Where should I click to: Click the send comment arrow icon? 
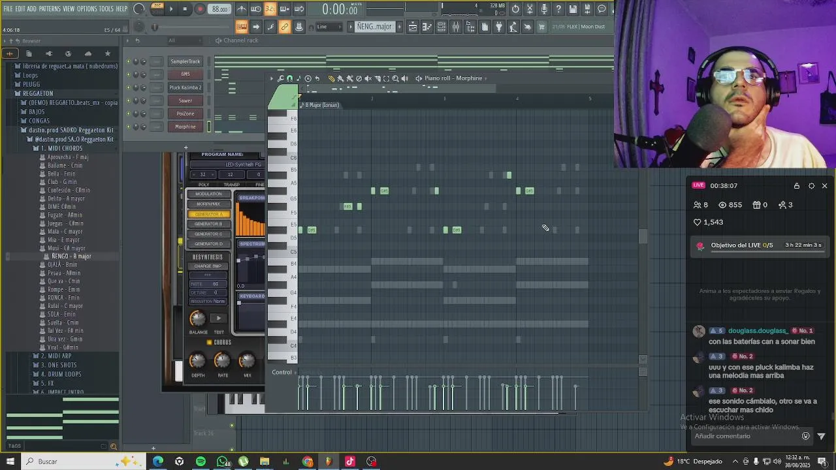(x=821, y=436)
